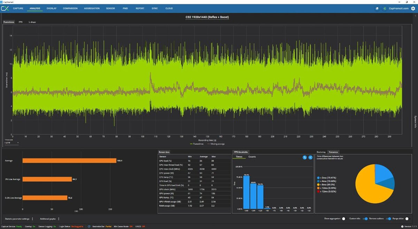This screenshot has height=229, width=418.
Task: Open the settings gear icon
Action: pyautogui.click(x=413, y=9)
